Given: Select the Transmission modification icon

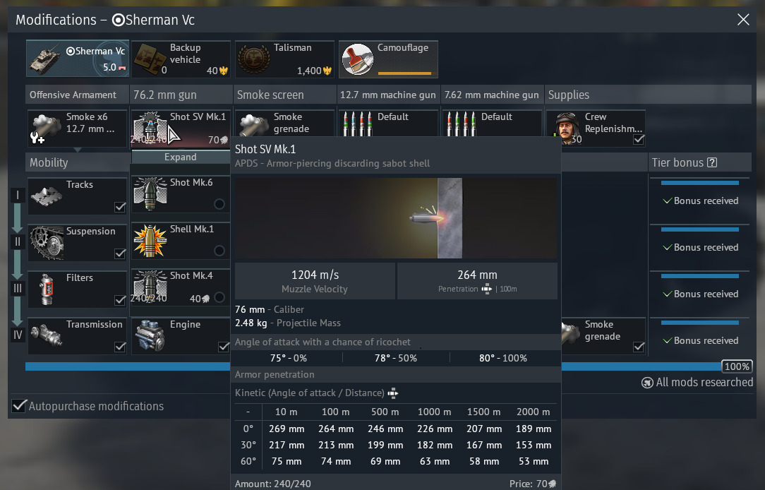Looking at the screenshot, I should coord(47,335).
